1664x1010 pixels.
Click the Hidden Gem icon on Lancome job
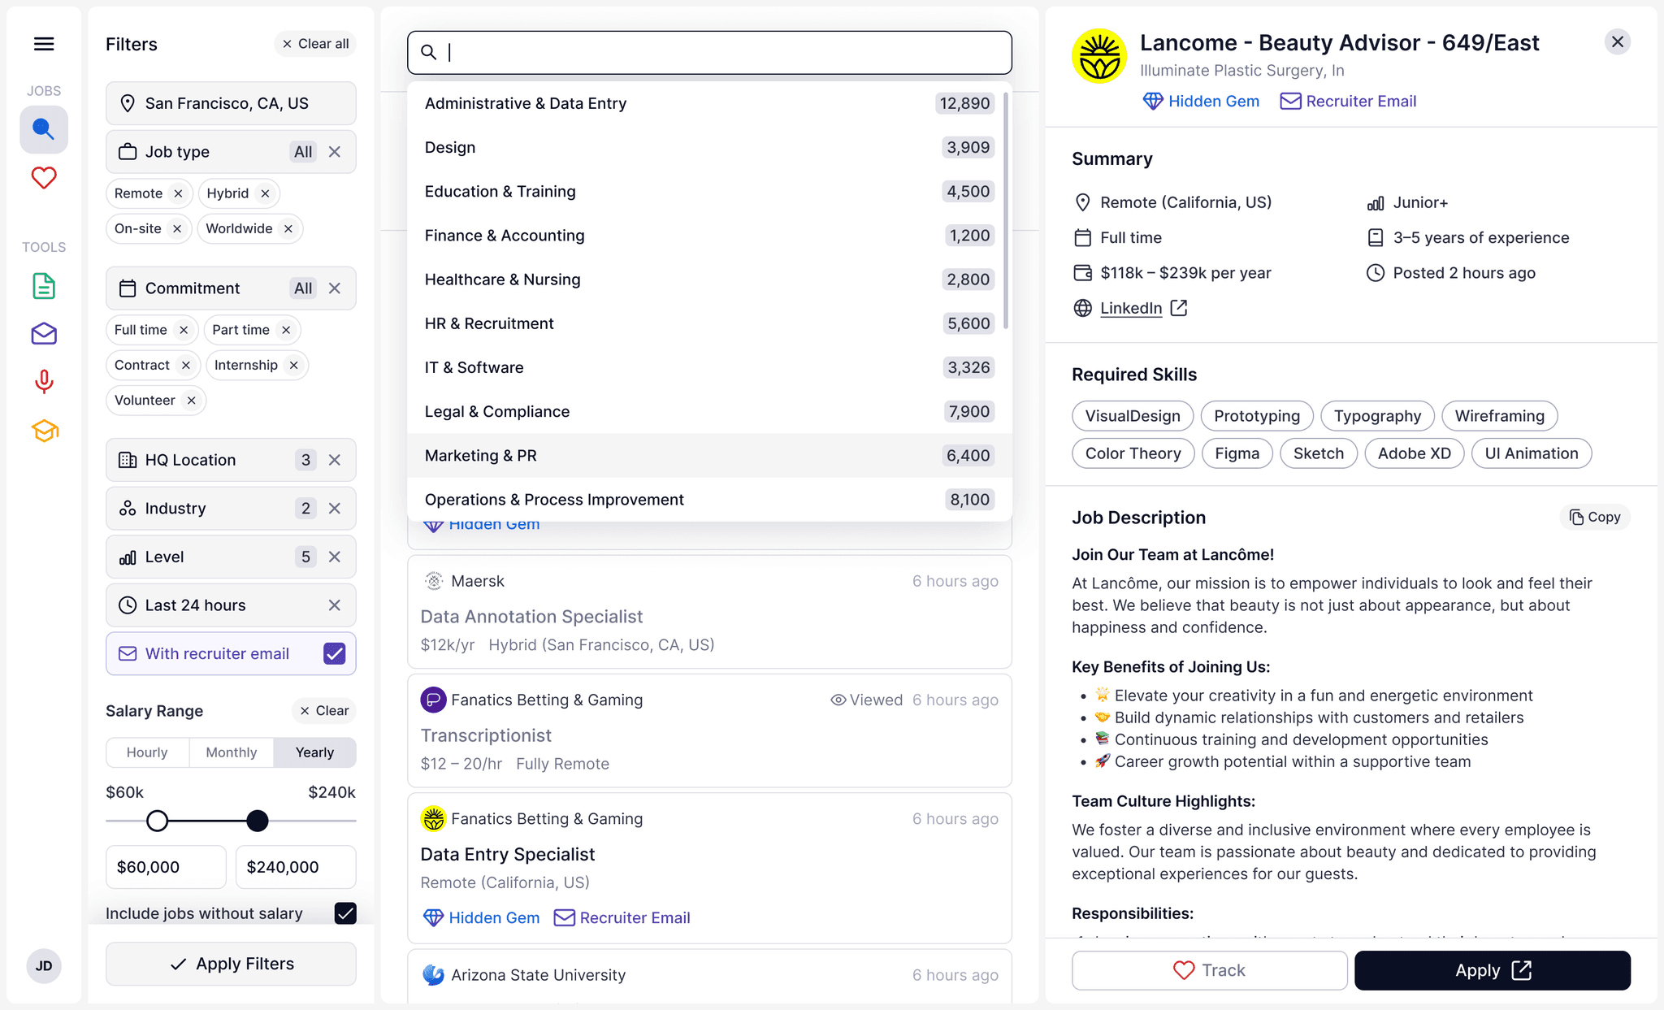pos(1155,101)
